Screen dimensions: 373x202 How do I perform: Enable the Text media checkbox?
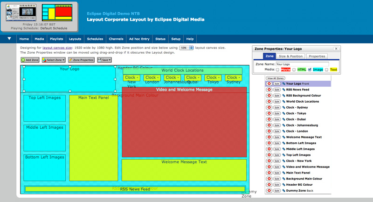pos(327,70)
